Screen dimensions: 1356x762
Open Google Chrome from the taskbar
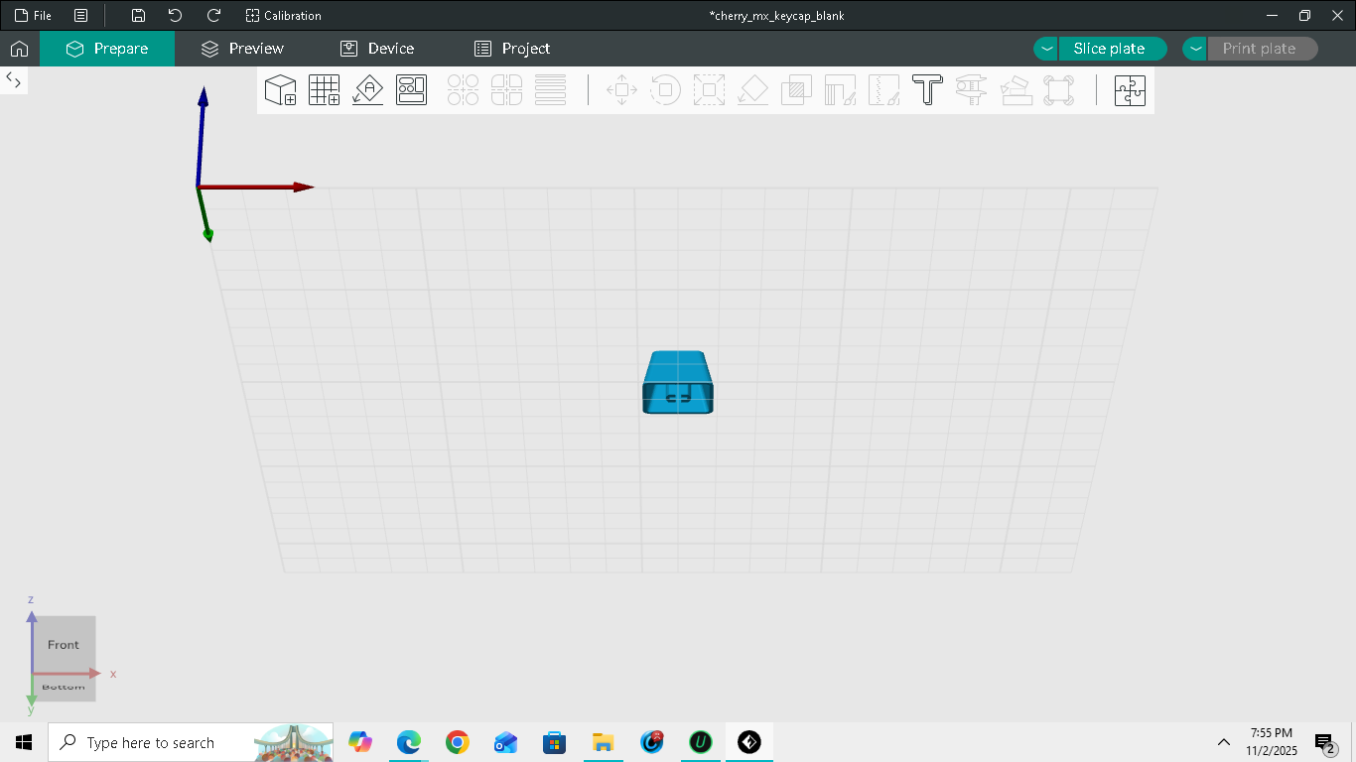pos(457,742)
